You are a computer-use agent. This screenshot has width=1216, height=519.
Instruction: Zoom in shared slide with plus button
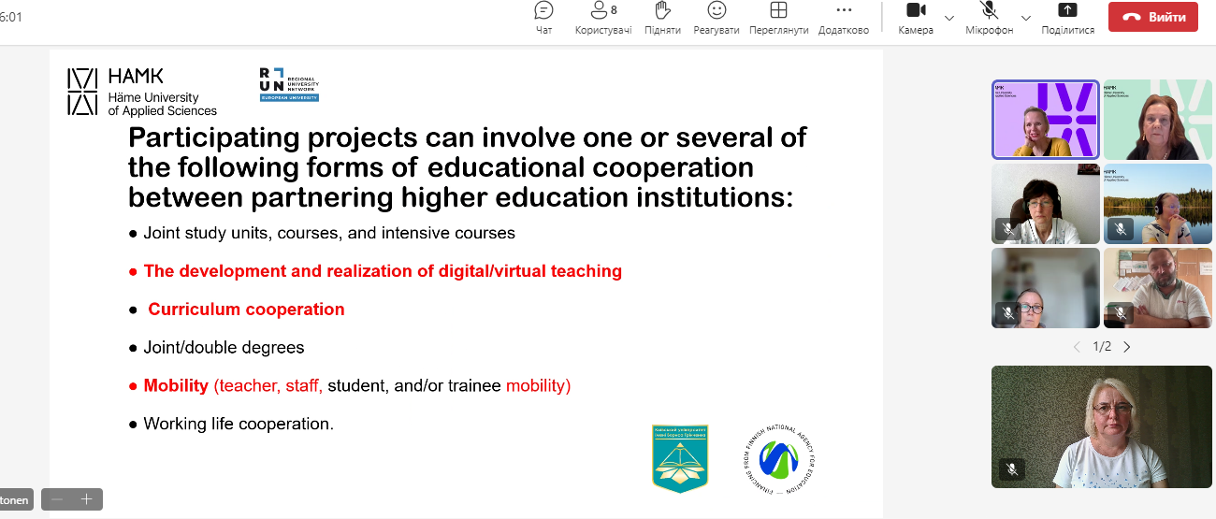(x=86, y=499)
